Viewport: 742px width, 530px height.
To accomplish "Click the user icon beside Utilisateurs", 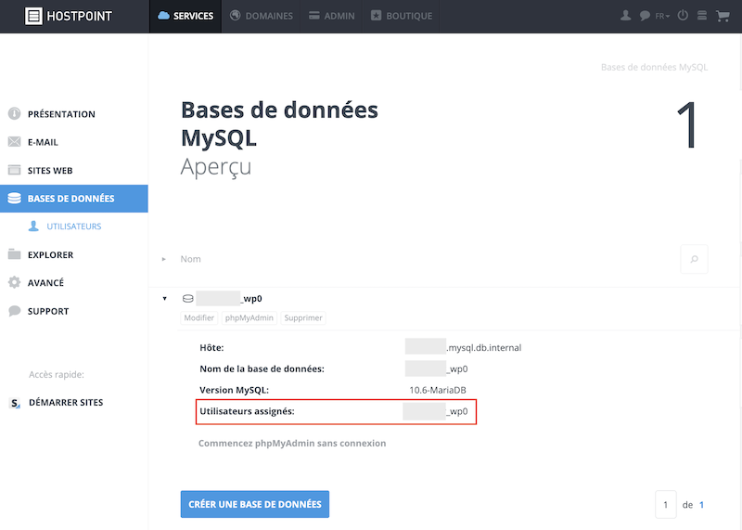I will pos(33,226).
